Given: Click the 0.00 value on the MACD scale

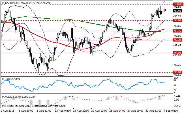Looking at the screenshot, I should [176, 100].
